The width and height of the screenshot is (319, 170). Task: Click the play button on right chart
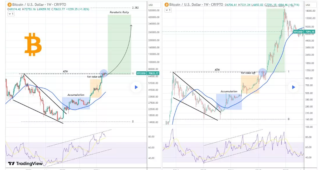[x=293, y=87]
